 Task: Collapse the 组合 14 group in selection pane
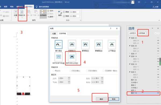(x=130, y=56)
